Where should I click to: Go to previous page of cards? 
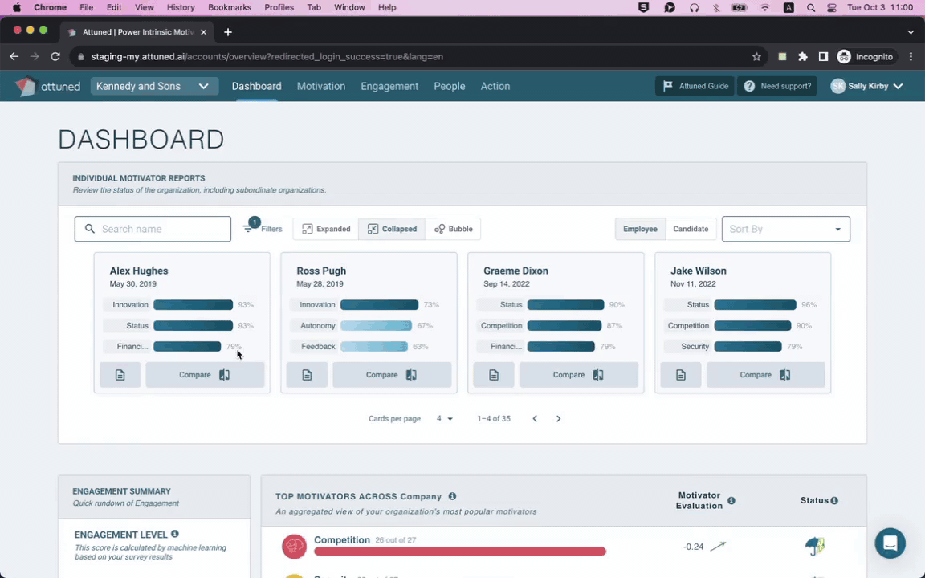[535, 419]
